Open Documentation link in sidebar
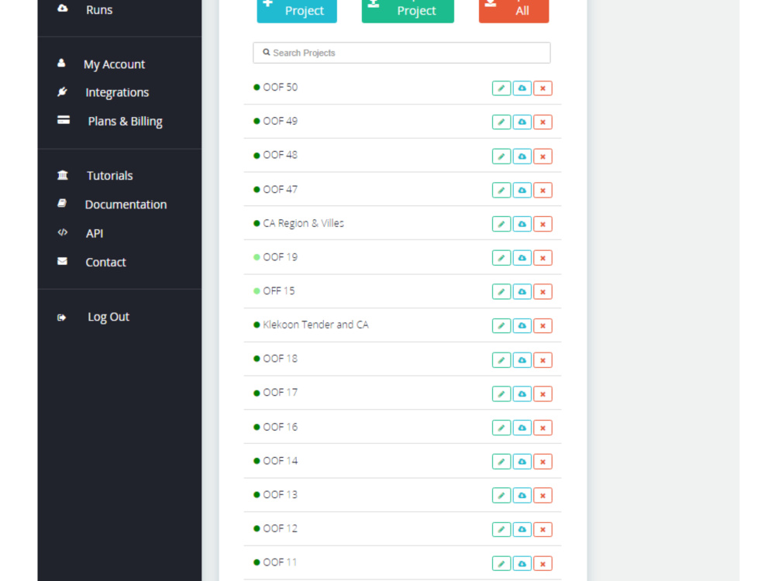This screenshot has height=581, width=775. click(x=126, y=205)
